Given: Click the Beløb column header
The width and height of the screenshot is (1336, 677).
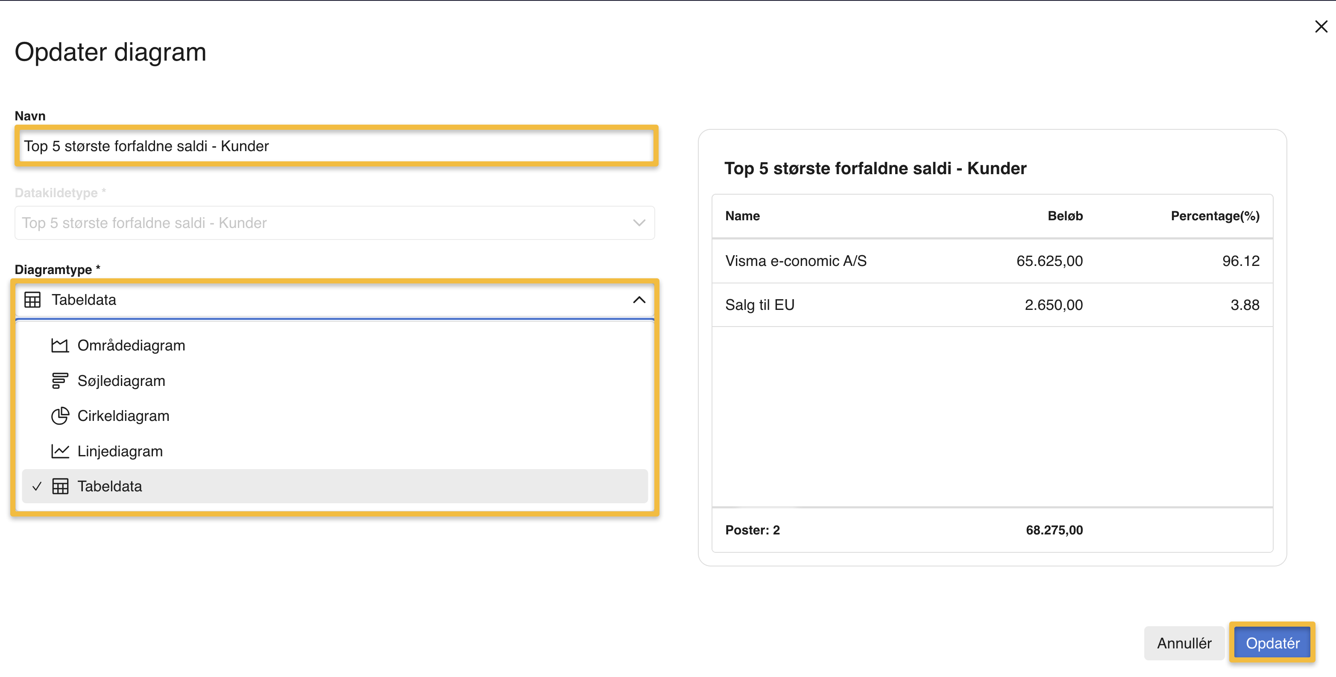Looking at the screenshot, I should point(1065,216).
